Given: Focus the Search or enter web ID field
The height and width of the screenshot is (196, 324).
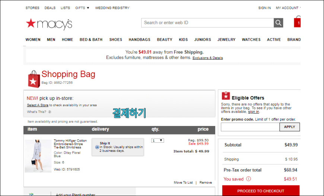Looking at the screenshot, I should pos(207,23).
